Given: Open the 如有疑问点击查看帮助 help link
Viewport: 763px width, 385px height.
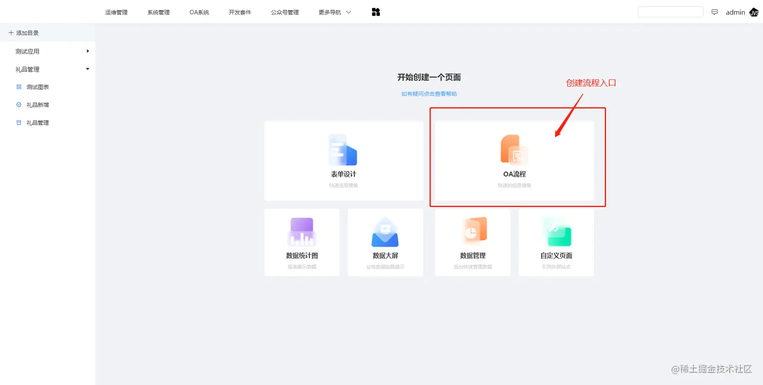Looking at the screenshot, I should point(429,94).
